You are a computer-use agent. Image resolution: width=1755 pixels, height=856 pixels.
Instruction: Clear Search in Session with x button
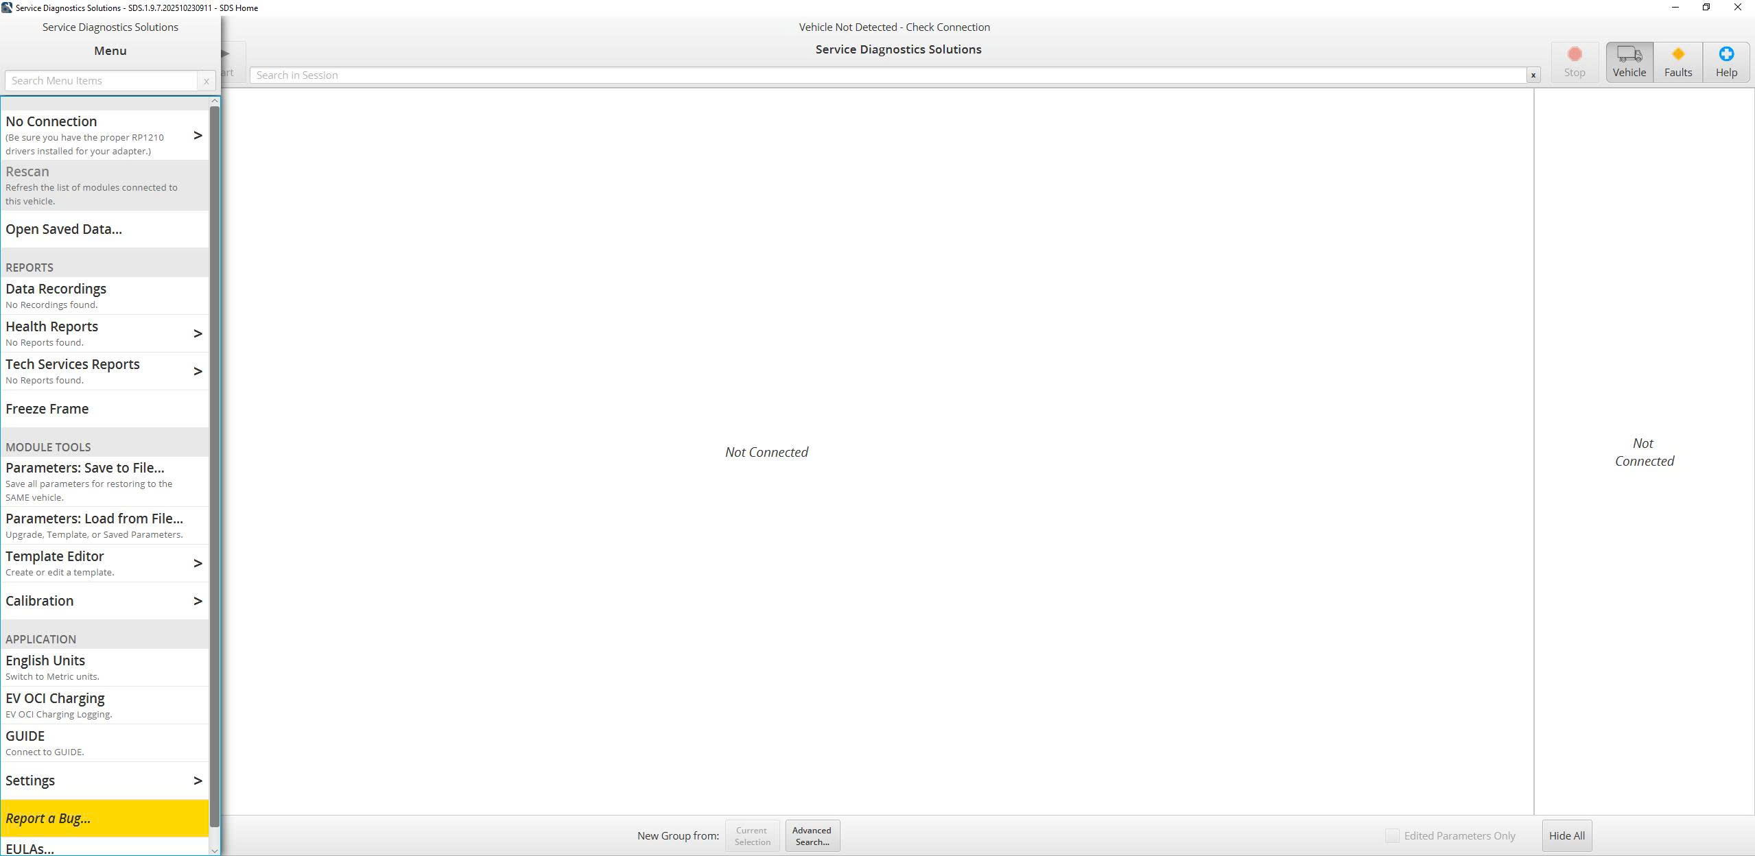click(1533, 75)
